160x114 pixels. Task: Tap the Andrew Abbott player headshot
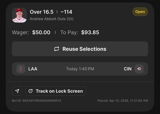pos(19,15)
